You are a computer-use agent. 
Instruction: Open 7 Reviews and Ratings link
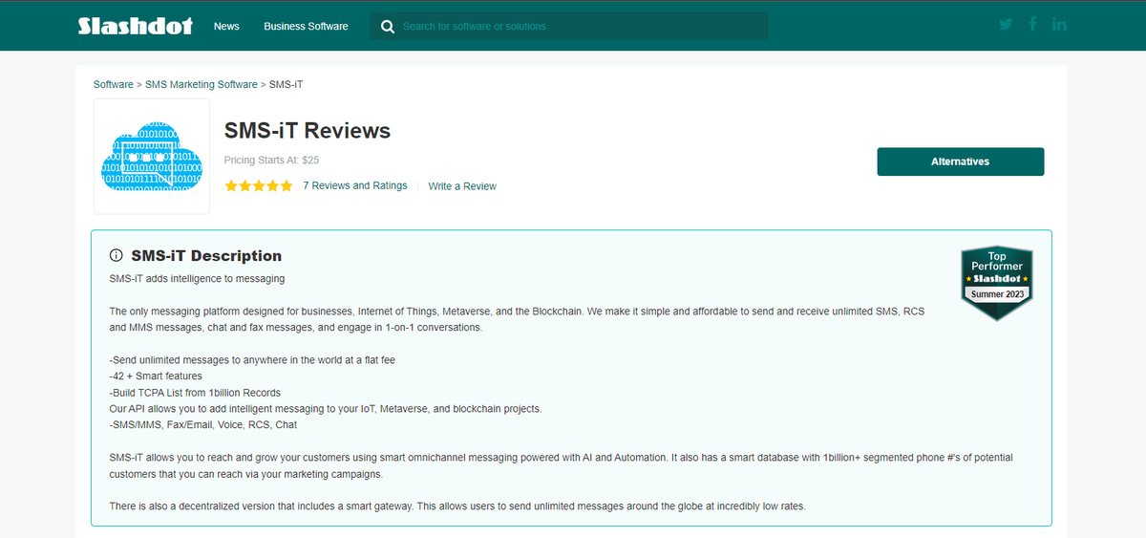pyautogui.click(x=354, y=185)
